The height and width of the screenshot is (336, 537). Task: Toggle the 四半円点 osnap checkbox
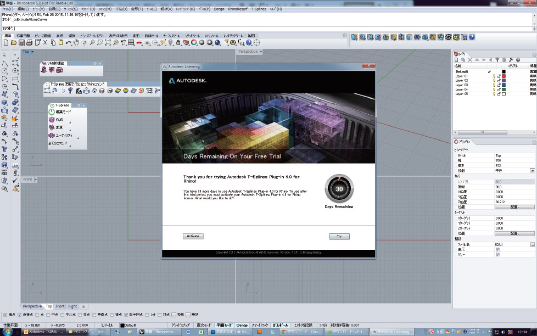click(126, 315)
